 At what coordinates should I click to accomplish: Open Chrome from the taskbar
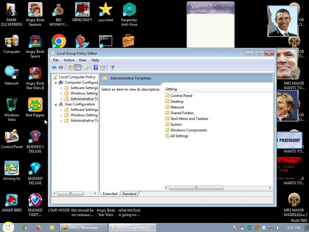point(24,227)
